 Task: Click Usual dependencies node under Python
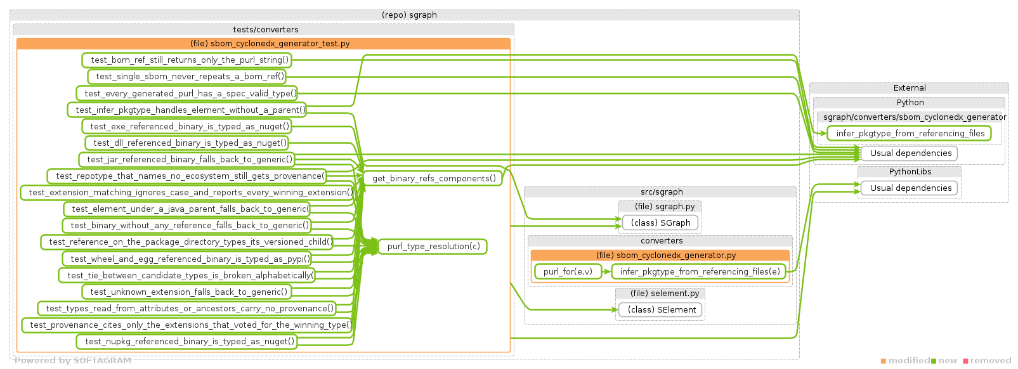pyautogui.click(x=910, y=153)
